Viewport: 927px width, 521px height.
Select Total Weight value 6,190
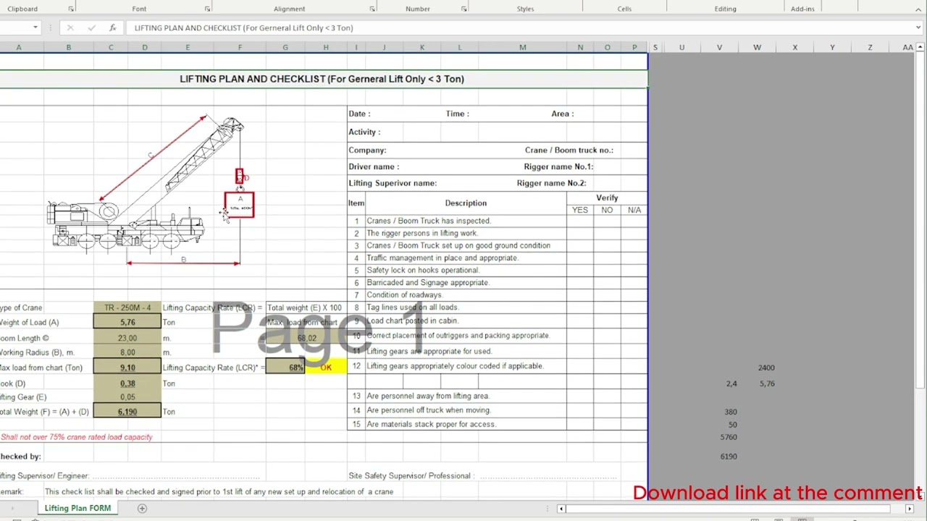pos(127,412)
